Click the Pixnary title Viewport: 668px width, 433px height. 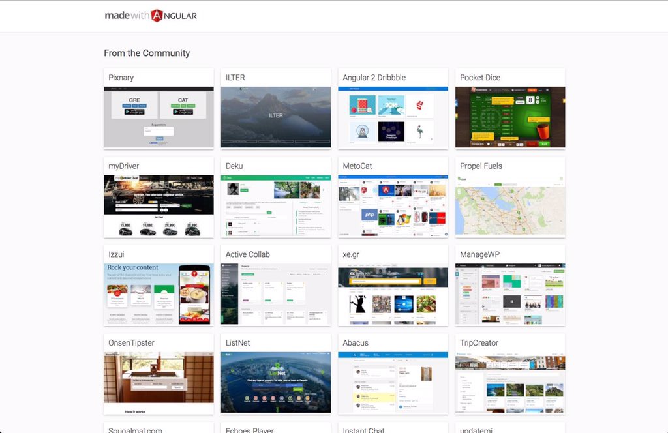pyautogui.click(x=121, y=78)
